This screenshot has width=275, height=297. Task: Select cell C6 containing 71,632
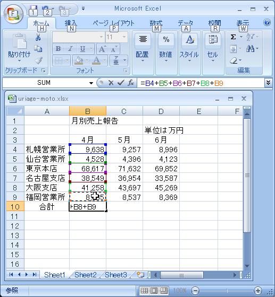124,169
